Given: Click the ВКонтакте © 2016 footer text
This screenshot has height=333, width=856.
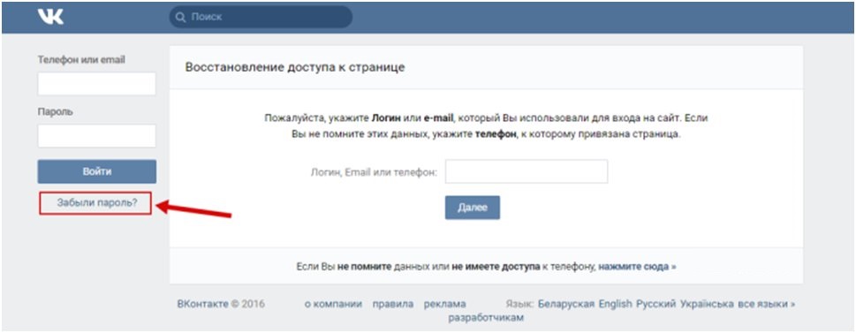Looking at the screenshot, I should point(221,304).
